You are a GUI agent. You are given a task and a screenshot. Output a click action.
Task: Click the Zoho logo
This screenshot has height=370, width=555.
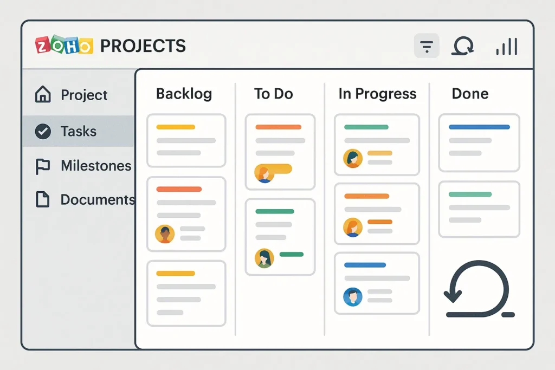[x=64, y=46]
